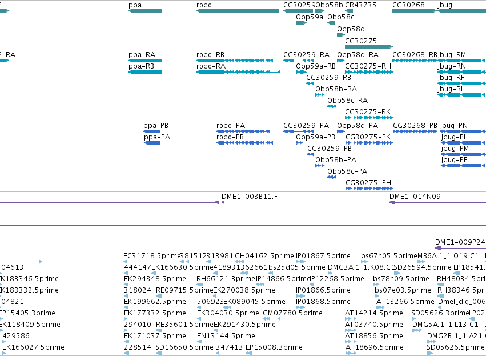Click the Obp59a gene label
This screenshot has width=486, height=356.
click(x=310, y=17)
